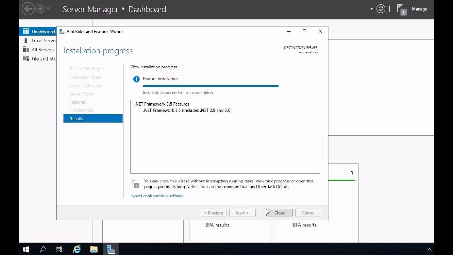Viewport: 453px width, 255px height.
Task: Click the Installation Type step
Action: click(x=85, y=77)
